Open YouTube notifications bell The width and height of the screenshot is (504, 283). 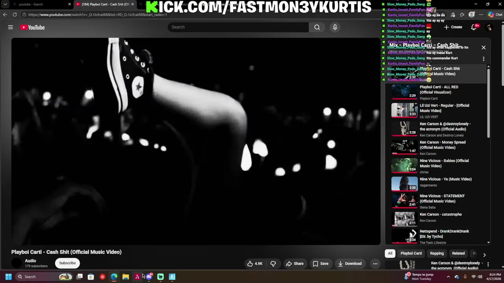coord(474,27)
